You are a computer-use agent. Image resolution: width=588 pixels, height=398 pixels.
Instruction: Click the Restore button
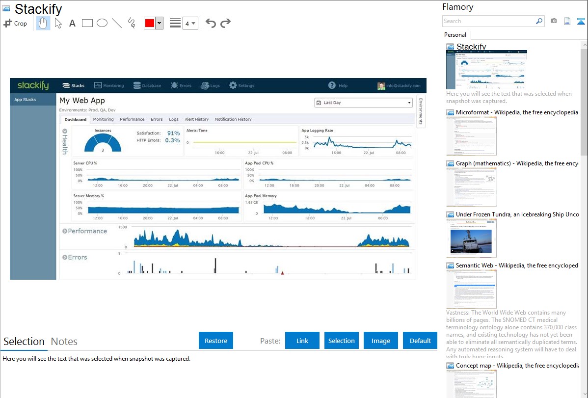pyautogui.click(x=216, y=341)
